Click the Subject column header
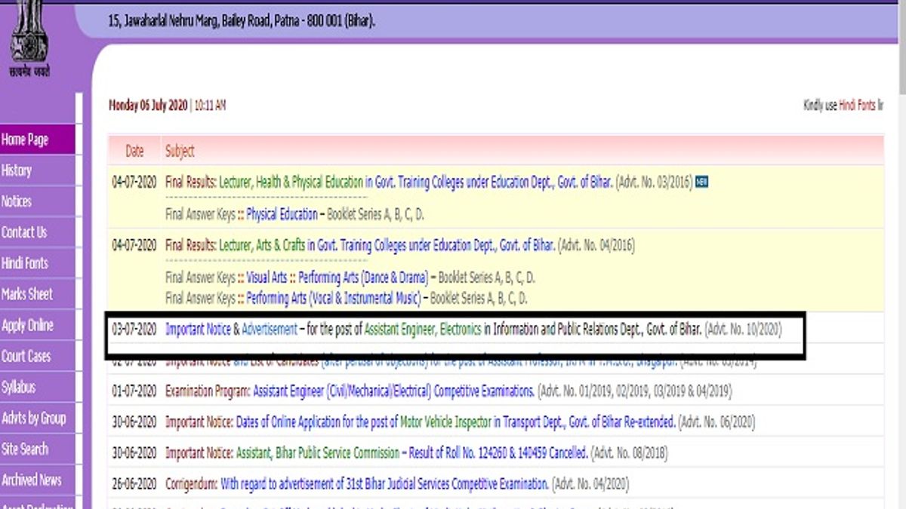906x509 pixels. [x=180, y=152]
